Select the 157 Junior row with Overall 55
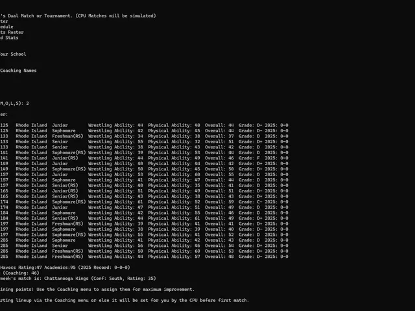Viewport: 415px width, 311px height. pyautogui.click(x=144, y=174)
